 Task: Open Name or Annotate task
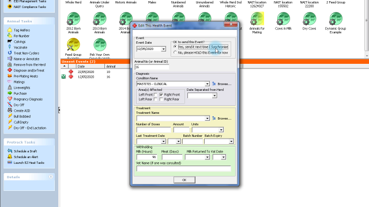27,59
